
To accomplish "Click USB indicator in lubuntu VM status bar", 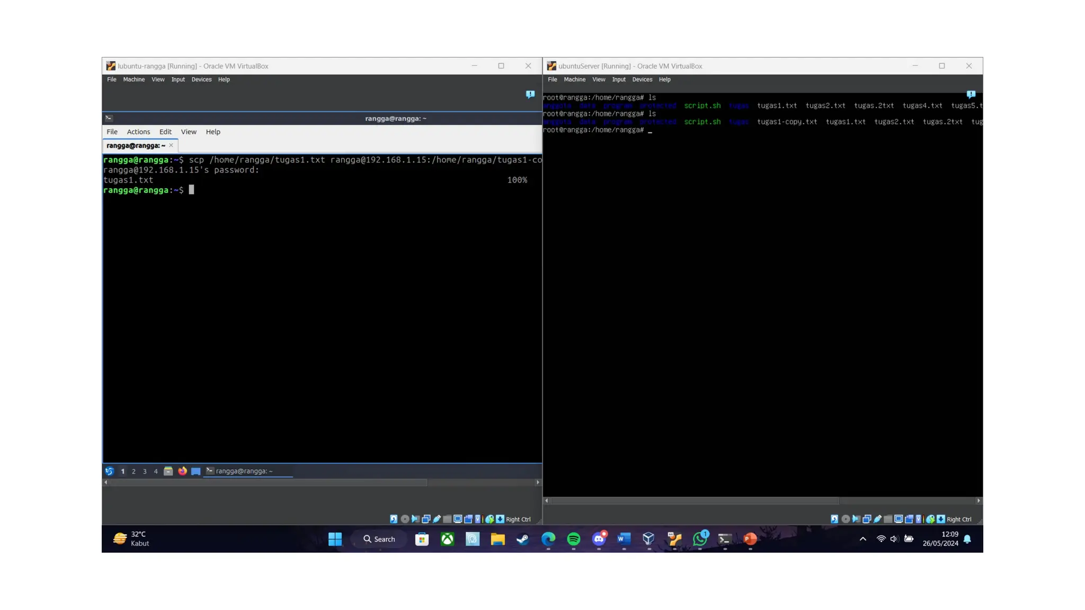I will [x=437, y=519].
